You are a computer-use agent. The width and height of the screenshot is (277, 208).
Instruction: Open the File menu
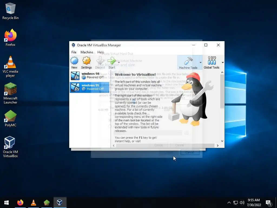[x=74, y=52]
